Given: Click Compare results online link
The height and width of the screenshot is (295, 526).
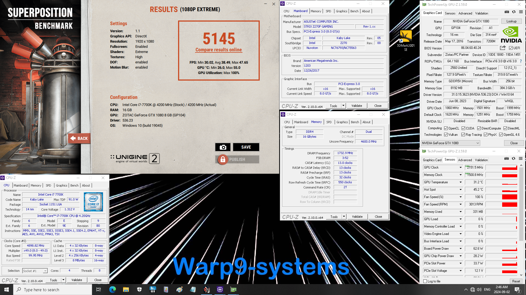Looking at the screenshot, I should click(219, 50).
